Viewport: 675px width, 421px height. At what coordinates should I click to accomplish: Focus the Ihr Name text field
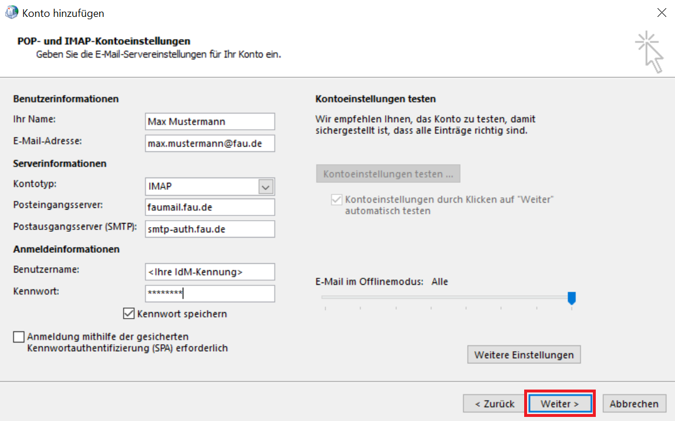(x=210, y=122)
